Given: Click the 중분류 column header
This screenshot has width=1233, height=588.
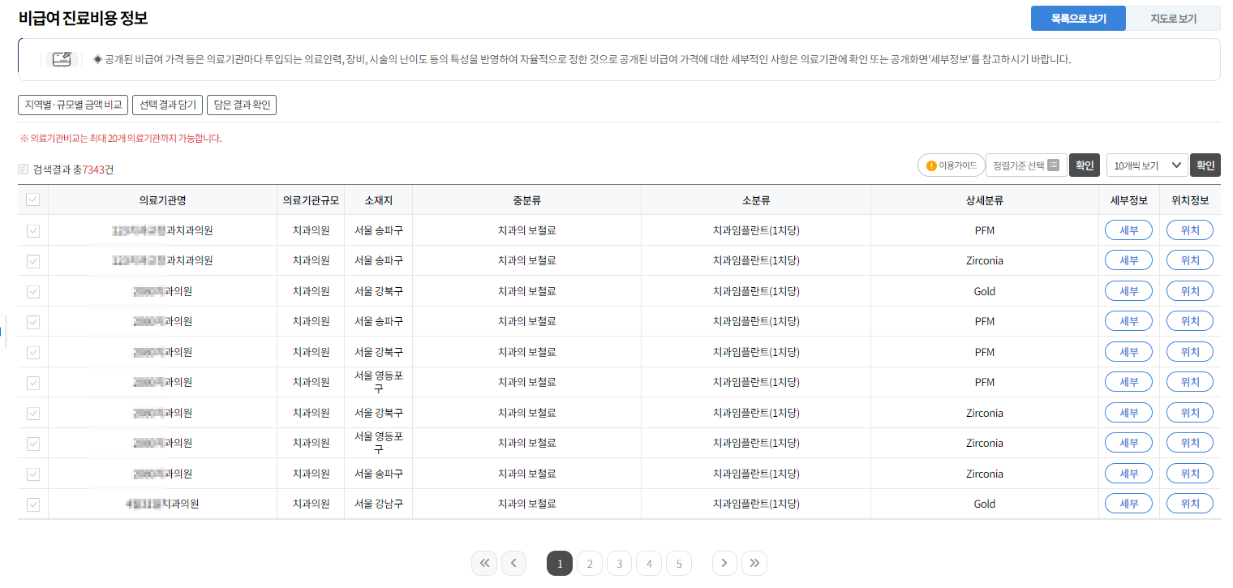Looking at the screenshot, I should point(526,200).
